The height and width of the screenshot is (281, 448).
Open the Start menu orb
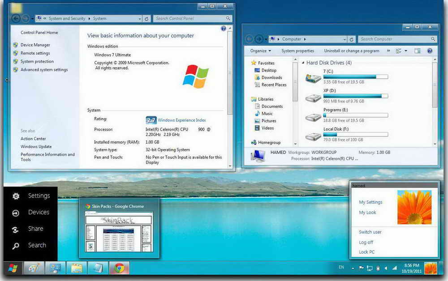point(13,268)
